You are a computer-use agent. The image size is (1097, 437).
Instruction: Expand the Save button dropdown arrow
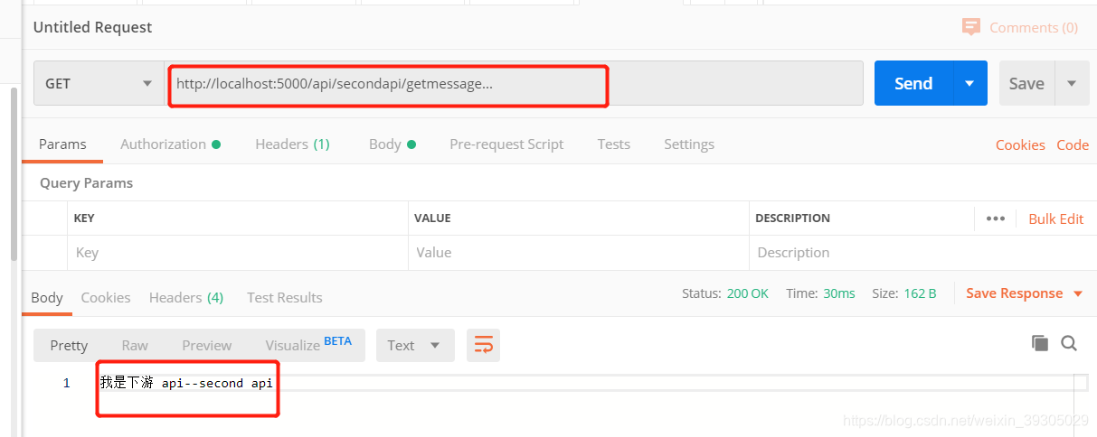pyautogui.click(x=1072, y=83)
